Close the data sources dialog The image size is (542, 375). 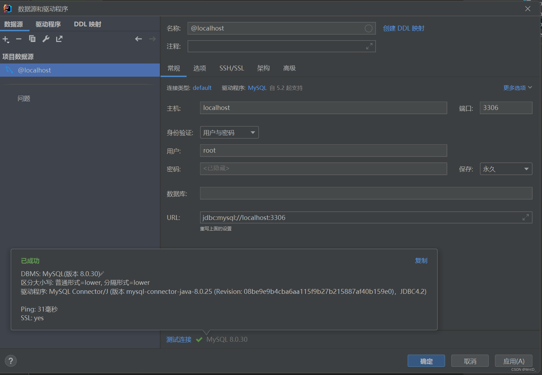pos(528,9)
